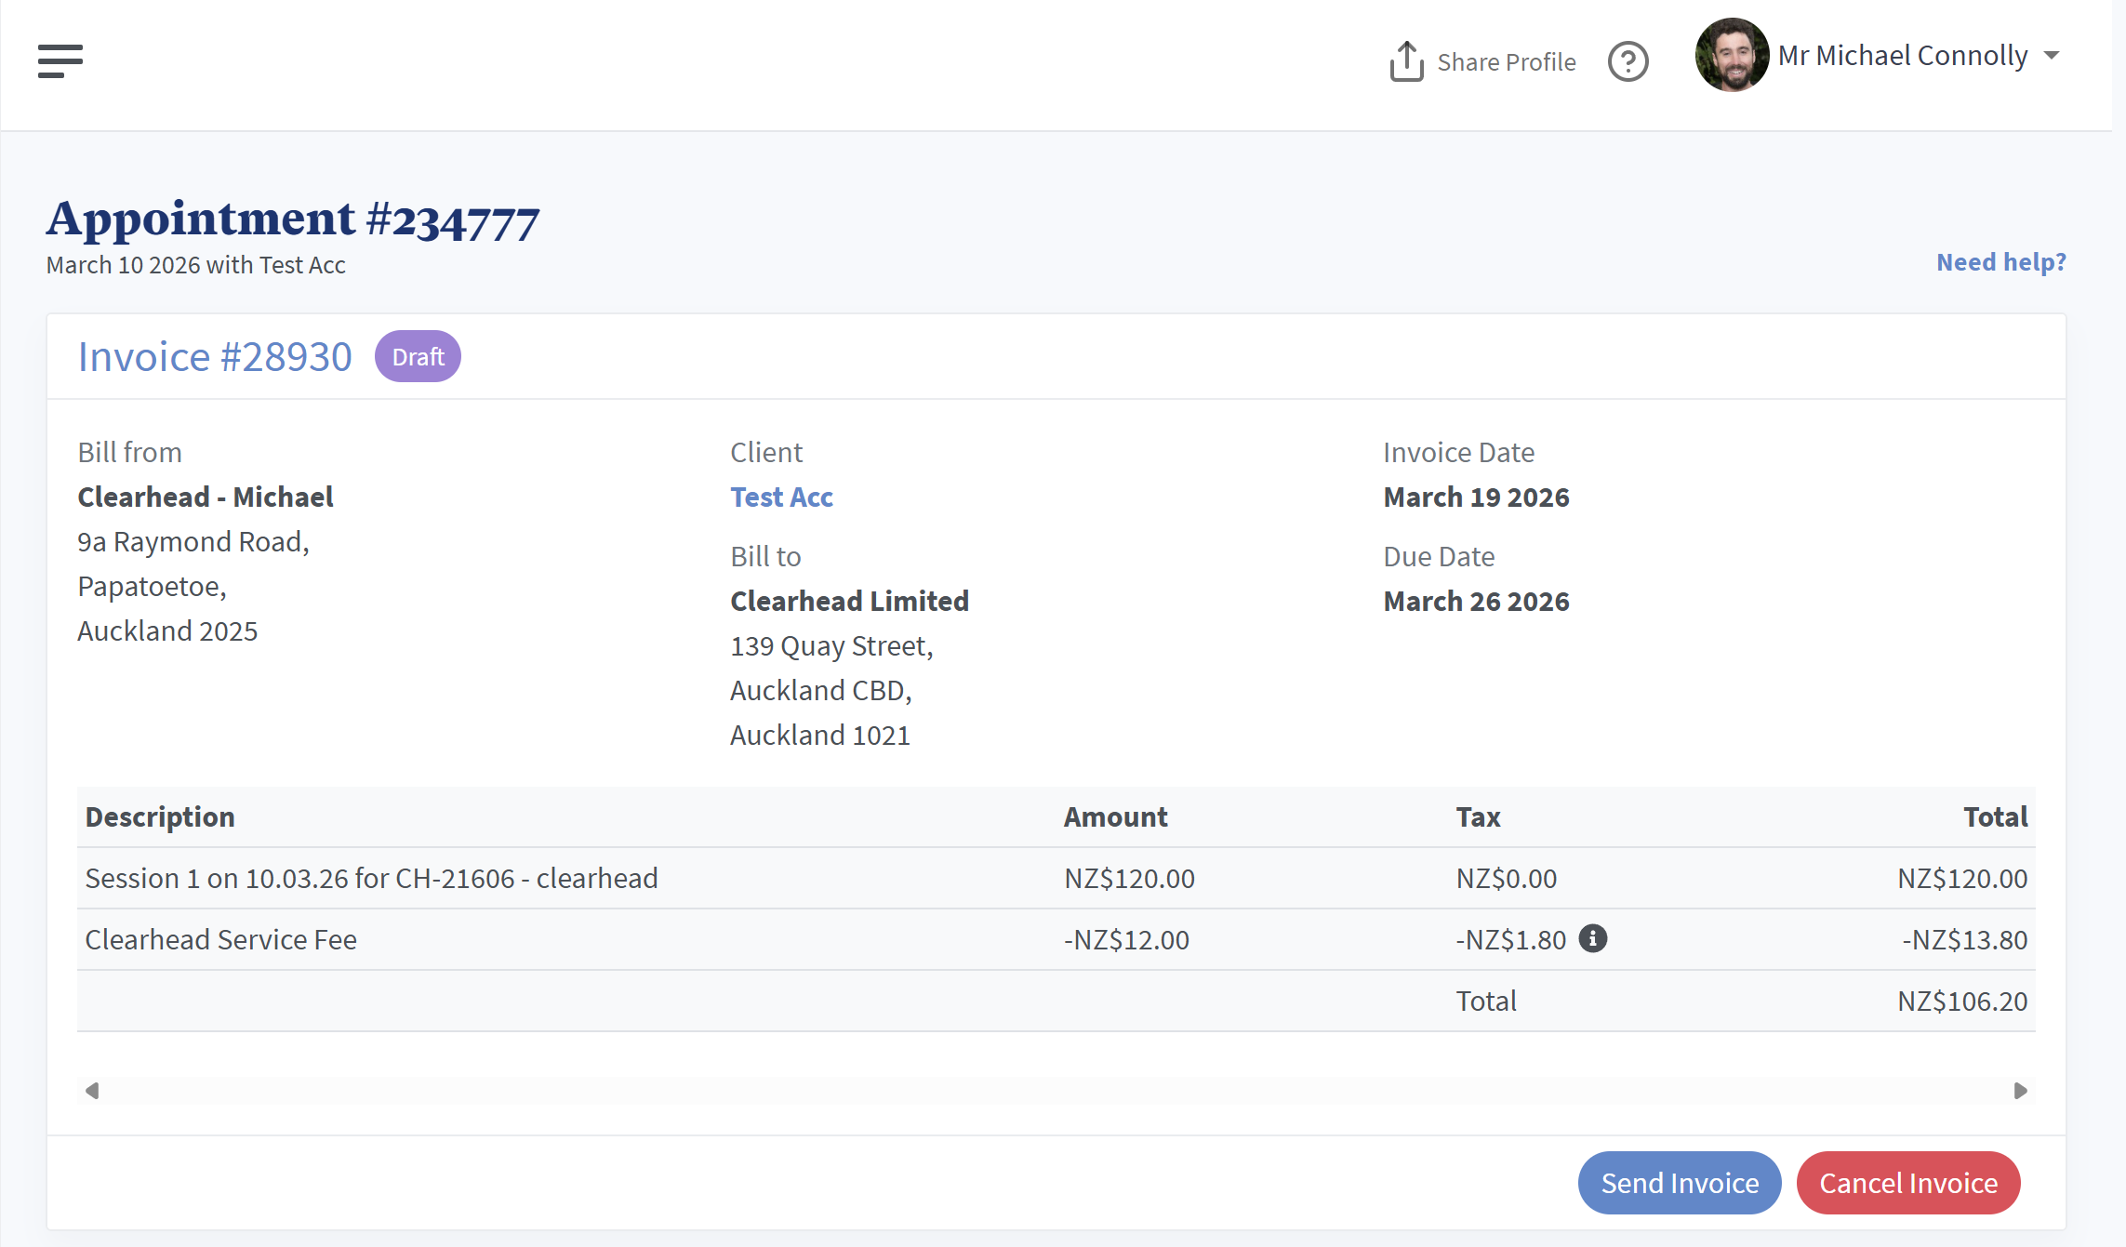Click the Invoice #28930 heading

[x=215, y=357]
